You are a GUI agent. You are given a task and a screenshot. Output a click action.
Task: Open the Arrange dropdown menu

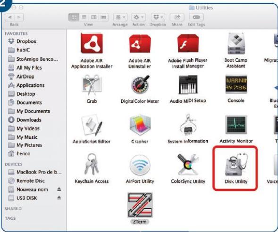(x=120, y=17)
